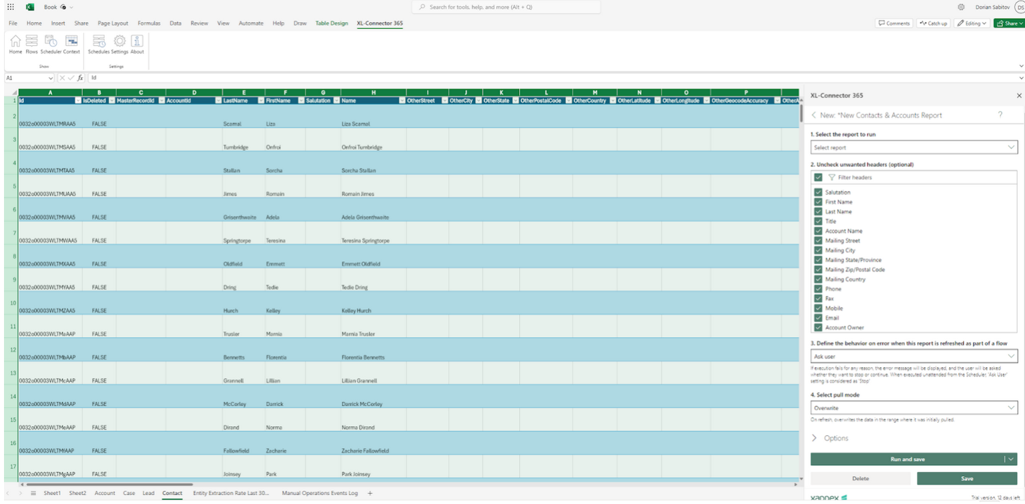Delete the current report
The image size is (1025, 504).
coord(861,479)
